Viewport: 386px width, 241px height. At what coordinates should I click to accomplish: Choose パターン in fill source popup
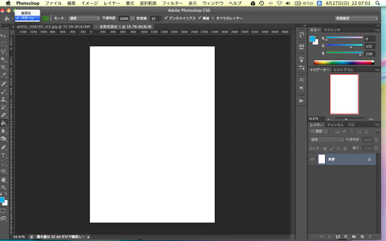tap(27, 18)
